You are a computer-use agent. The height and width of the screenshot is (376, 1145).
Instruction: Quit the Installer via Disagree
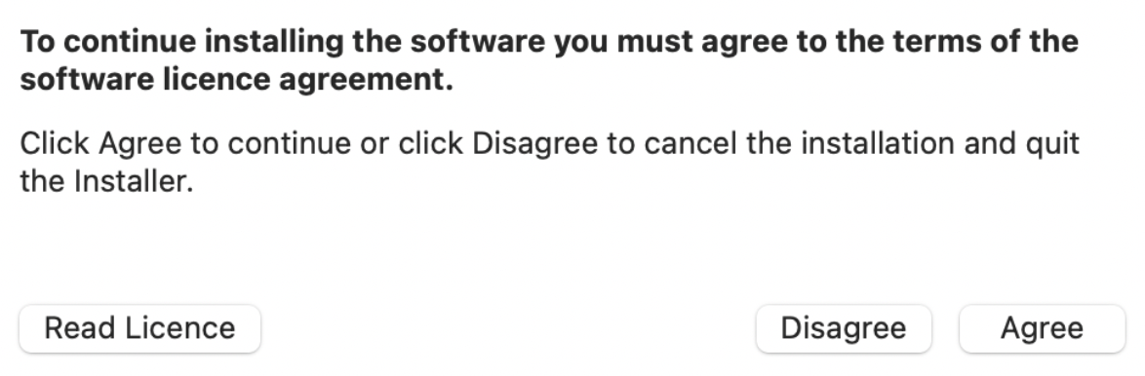pyautogui.click(x=844, y=328)
